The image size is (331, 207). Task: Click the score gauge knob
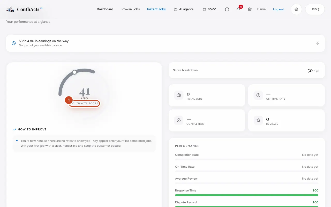[74, 72]
